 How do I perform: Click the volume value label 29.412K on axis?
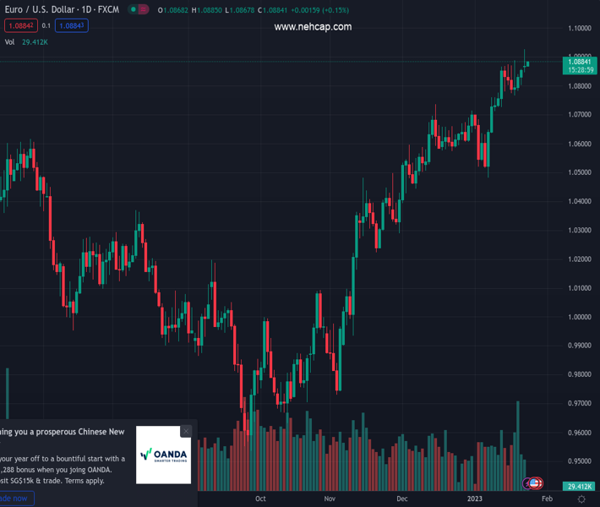click(579, 487)
